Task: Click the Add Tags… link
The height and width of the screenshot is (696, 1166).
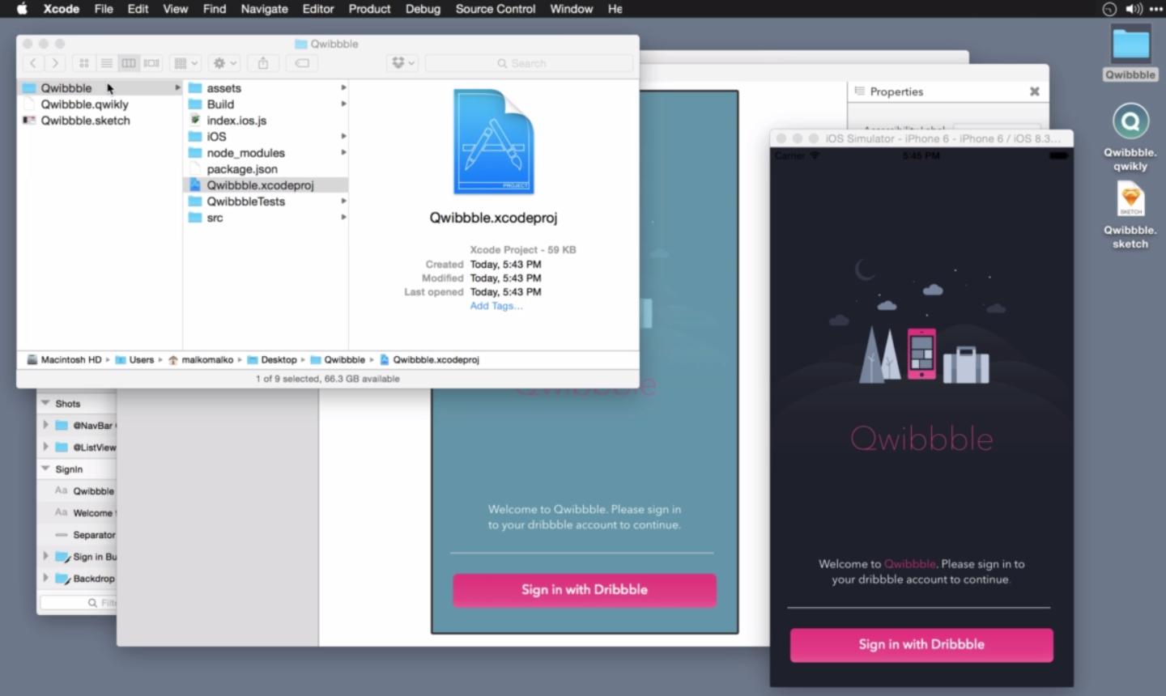Action: click(x=496, y=306)
